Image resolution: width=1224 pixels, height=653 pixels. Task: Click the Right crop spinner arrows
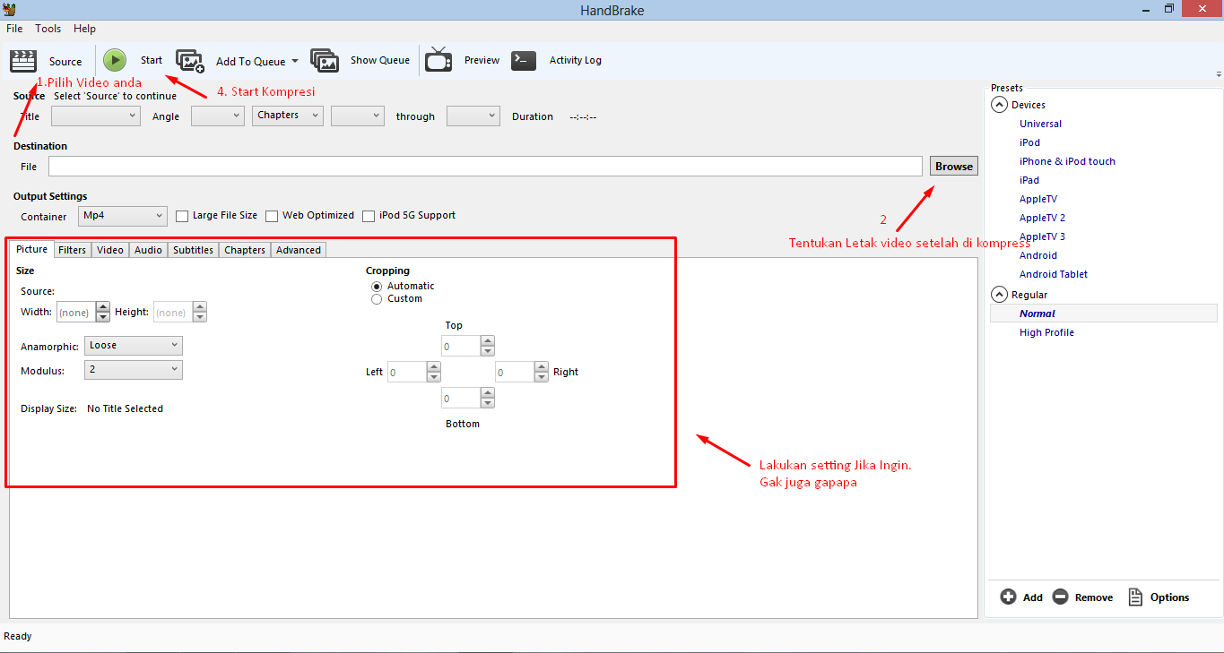(541, 372)
